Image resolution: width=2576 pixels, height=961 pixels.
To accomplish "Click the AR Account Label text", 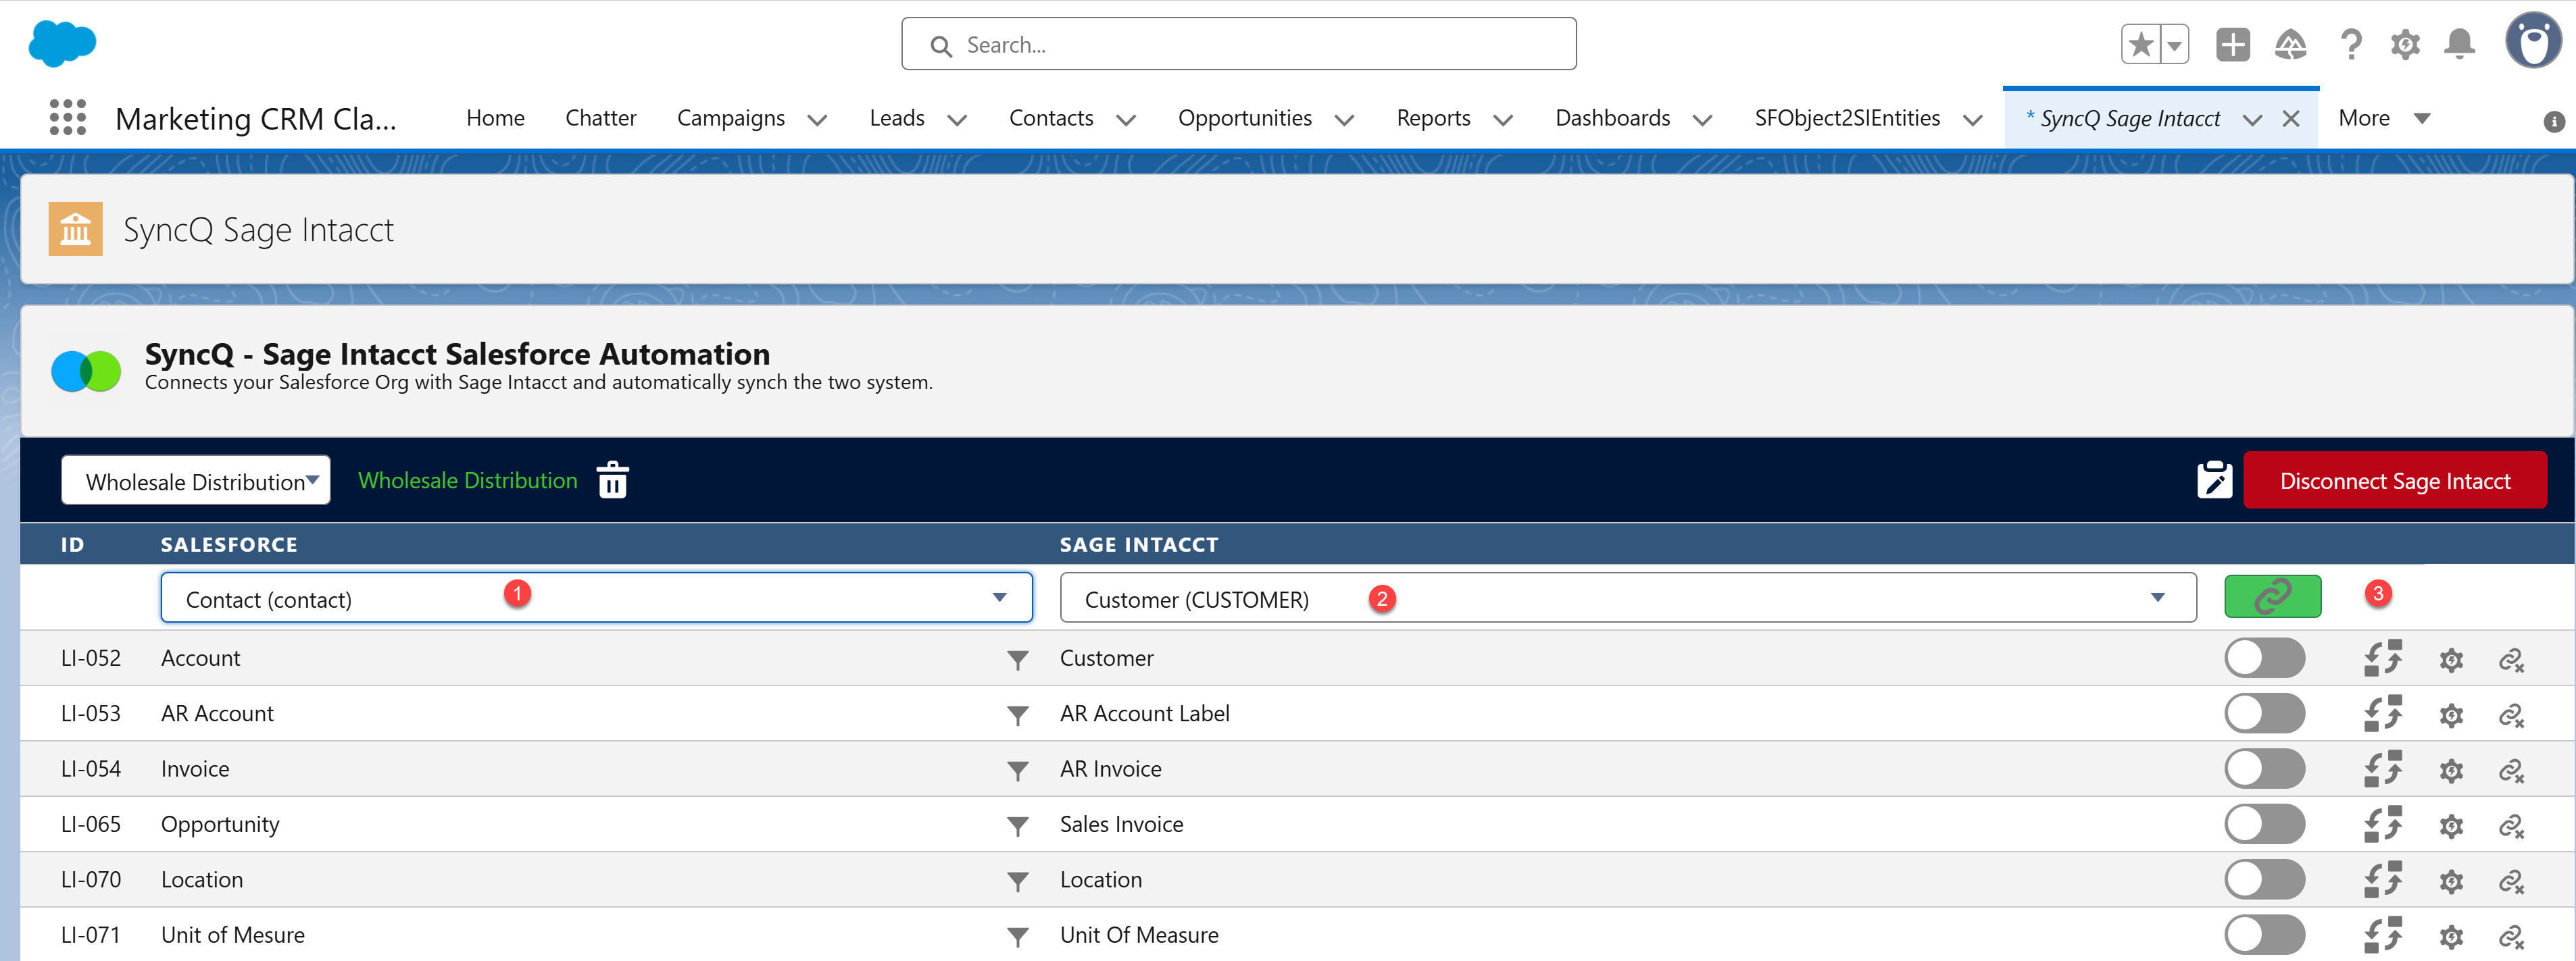I will click(1144, 713).
